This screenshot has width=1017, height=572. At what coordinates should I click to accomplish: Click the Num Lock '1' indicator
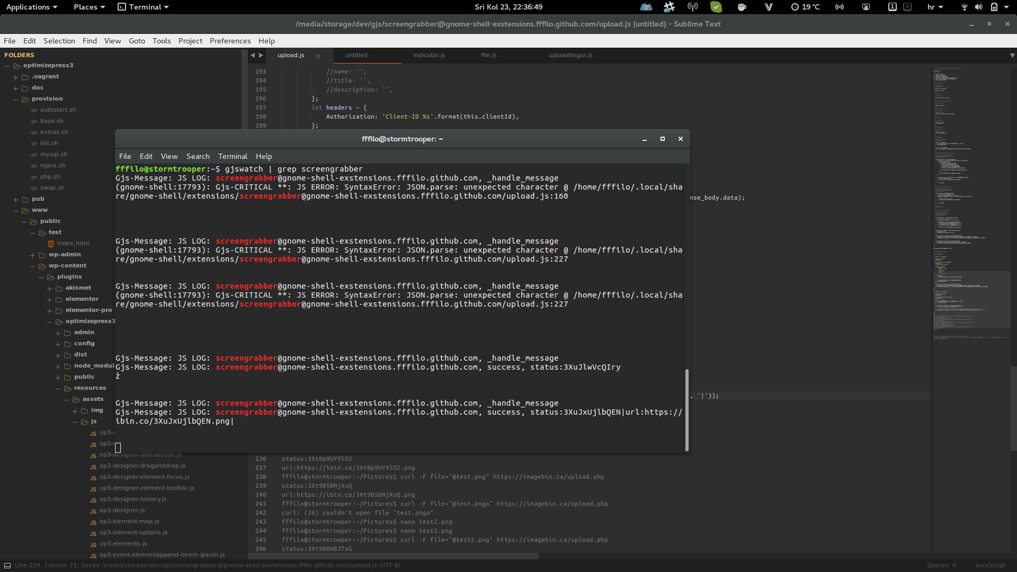[892, 7]
